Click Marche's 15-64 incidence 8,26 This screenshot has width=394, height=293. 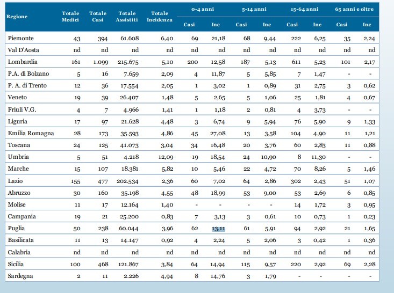point(320,169)
